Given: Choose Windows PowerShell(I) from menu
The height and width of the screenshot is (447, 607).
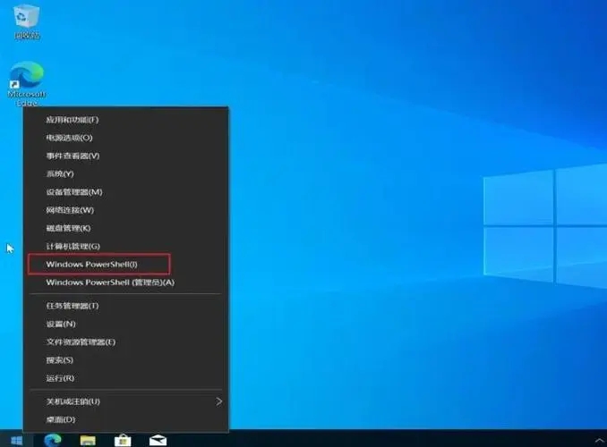Looking at the screenshot, I should [x=92, y=264].
